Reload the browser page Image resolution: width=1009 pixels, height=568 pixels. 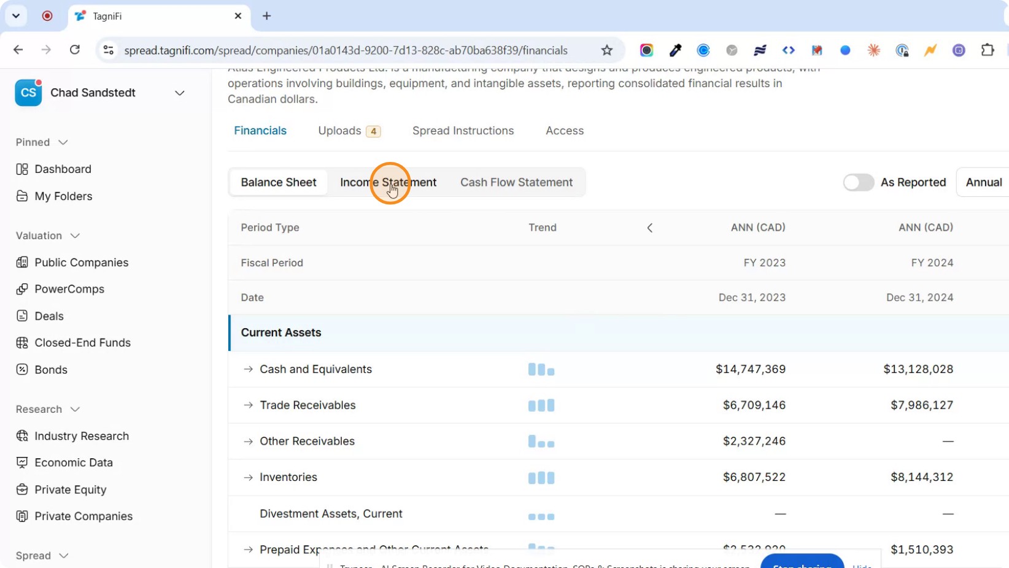(x=75, y=50)
